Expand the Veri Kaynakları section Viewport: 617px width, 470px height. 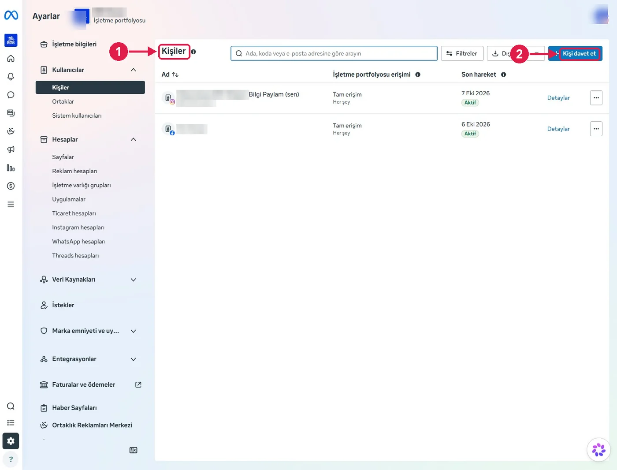pos(134,280)
